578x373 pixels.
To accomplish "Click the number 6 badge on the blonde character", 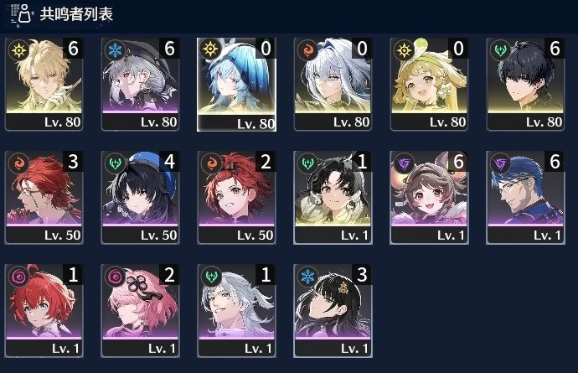I will tap(73, 49).
